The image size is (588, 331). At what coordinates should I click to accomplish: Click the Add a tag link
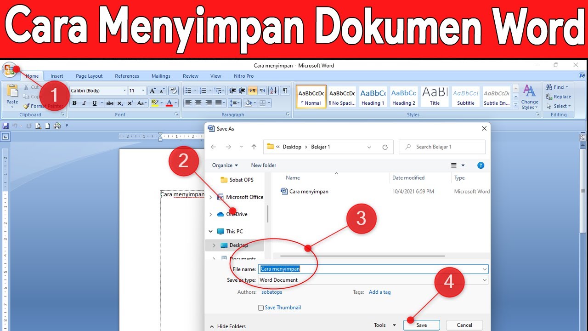tap(379, 292)
